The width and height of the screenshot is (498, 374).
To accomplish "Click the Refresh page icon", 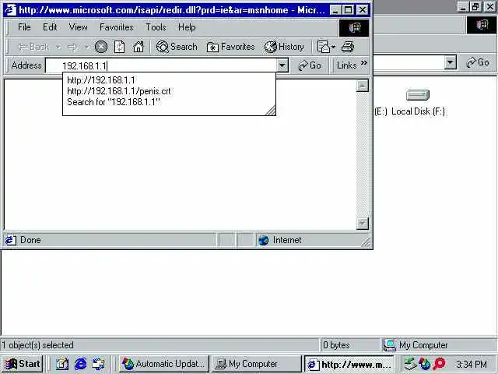I will point(119,47).
